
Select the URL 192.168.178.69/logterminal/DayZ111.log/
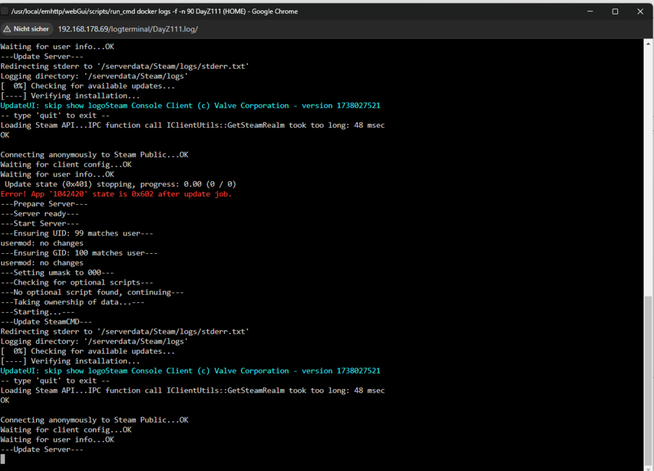point(128,29)
